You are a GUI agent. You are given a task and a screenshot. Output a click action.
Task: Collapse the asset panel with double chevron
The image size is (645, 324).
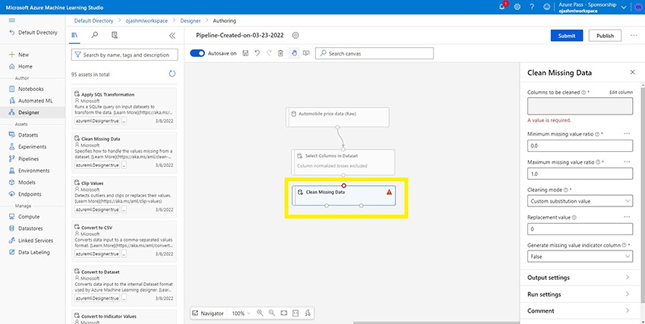pos(172,36)
